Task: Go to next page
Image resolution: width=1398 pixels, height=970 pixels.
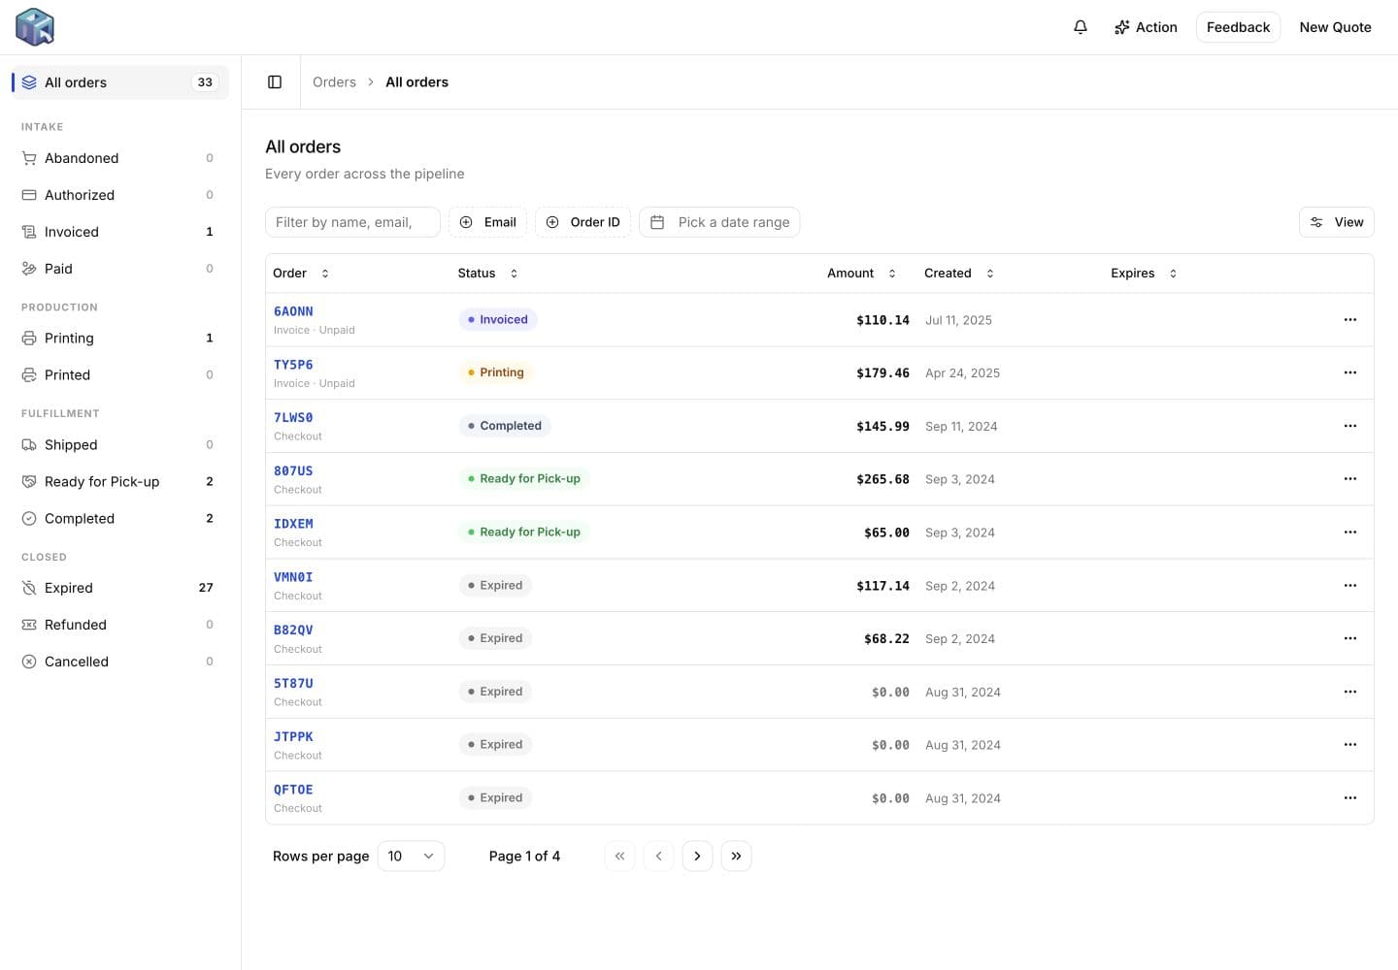Action: 697,856
